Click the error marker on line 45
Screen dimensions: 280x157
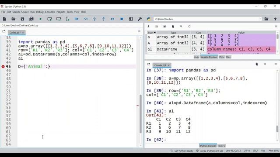(3, 67)
